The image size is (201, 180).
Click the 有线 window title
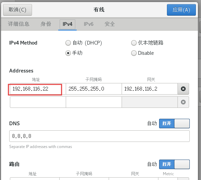coord(99,10)
